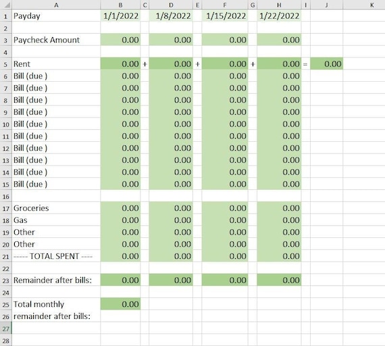Image resolution: width=385 pixels, height=346 pixels.
Task: Select Gas amount in column F
Action: (x=225, y=220)
